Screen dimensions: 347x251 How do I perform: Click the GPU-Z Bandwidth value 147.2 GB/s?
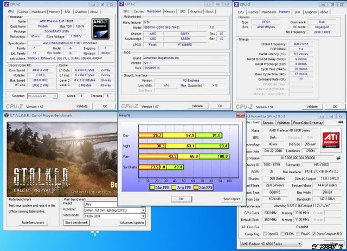[327, 199]
